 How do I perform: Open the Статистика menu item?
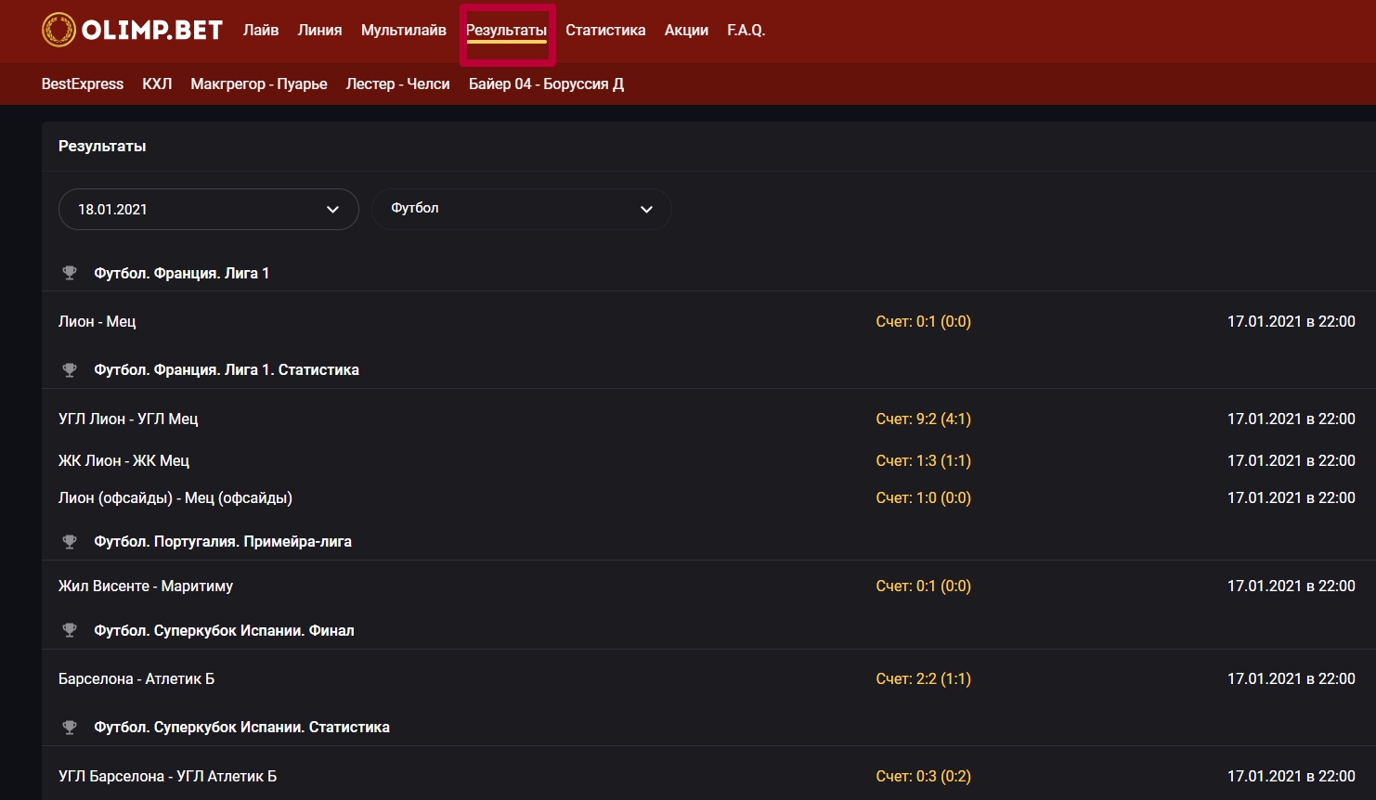tap(605, 30)
